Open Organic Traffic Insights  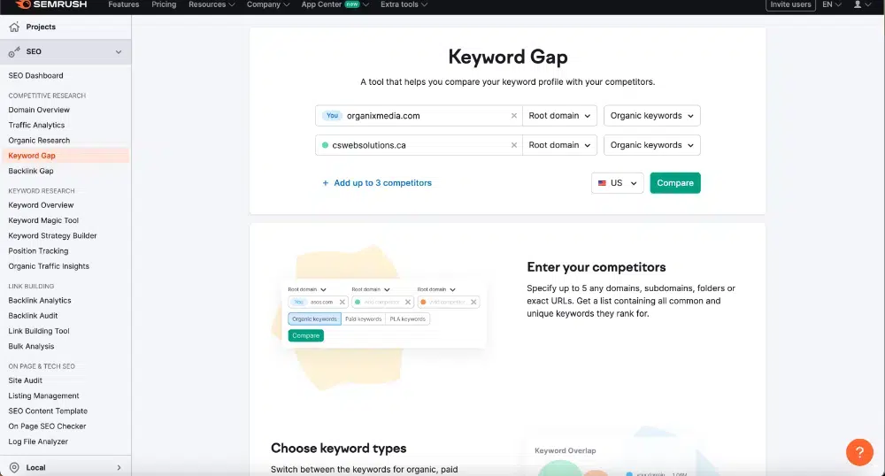pyautogui.click(x=49, y=266)
